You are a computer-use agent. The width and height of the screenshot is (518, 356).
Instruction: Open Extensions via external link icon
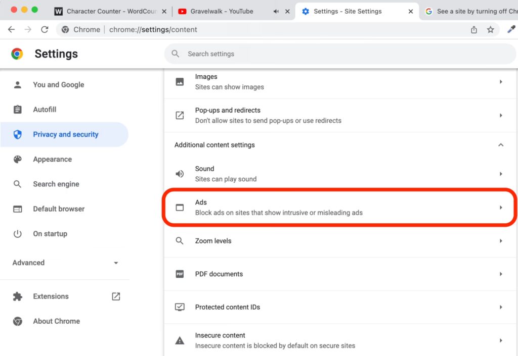(x=116, y=296)
